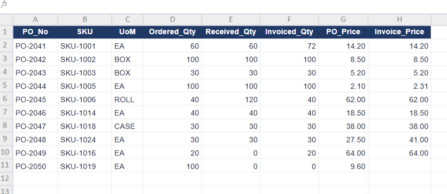Click the Ordered_Qty header cell

(173, 32)
